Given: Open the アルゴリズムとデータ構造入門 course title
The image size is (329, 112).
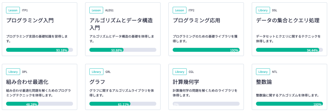Looking at the screenshot, I should point(121,24).
